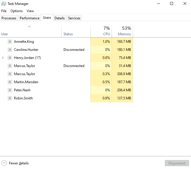
Task: Select the Henry.Jordan (17) user name
Action: click(x=27, y=58)
